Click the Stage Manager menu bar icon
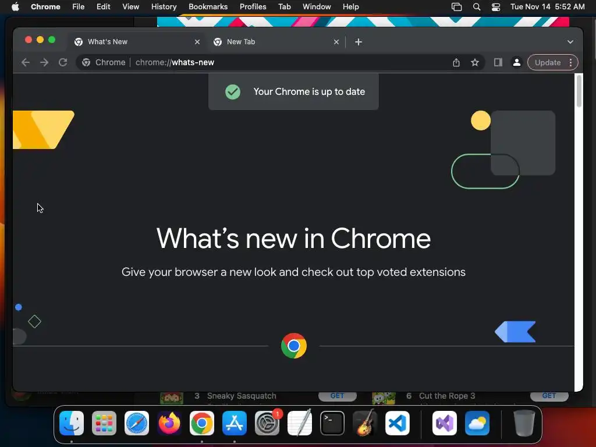 (456, 6)
